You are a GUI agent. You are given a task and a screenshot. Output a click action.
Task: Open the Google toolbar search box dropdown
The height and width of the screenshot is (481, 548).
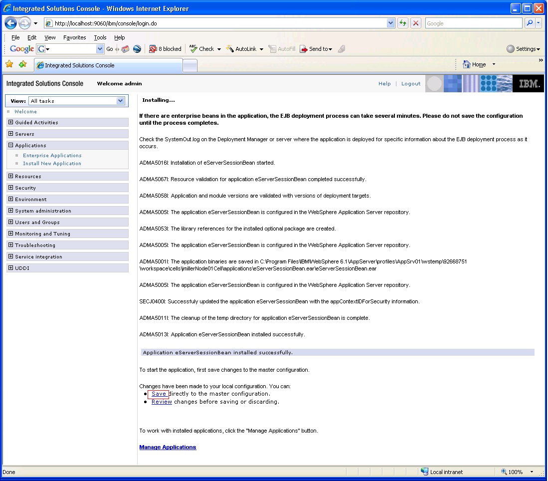(x=100, y=49)
